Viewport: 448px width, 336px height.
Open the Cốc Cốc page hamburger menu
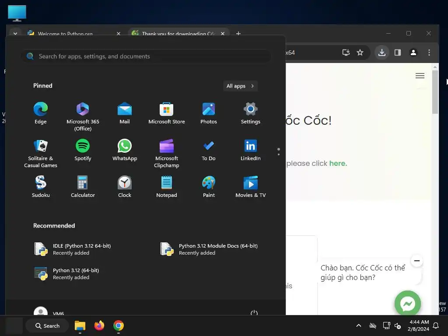pyautogui.click(x=420, y=76)
